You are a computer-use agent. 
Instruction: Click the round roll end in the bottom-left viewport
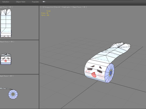(x=13, y=94)
